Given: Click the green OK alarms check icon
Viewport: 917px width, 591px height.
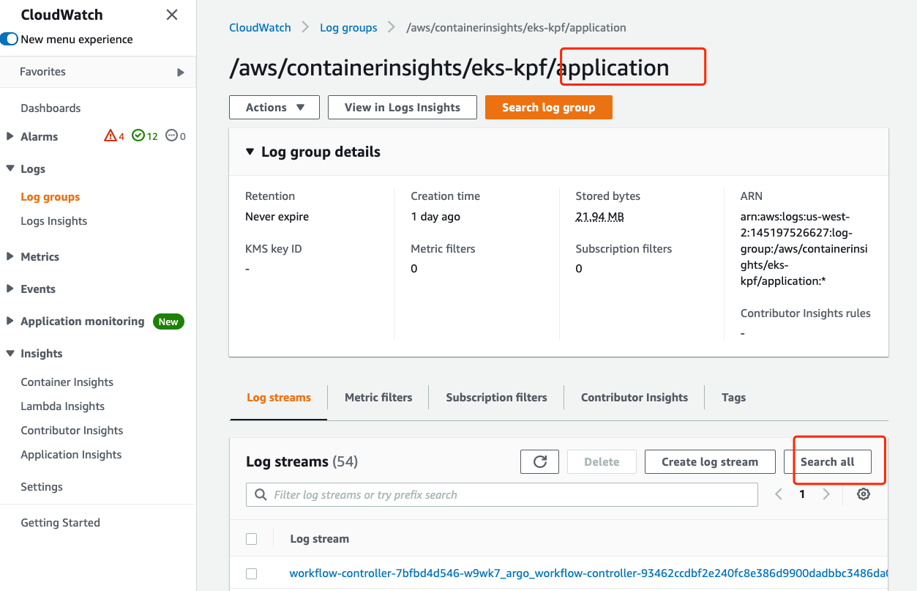Looking at the screenshot, I should pyautogui.click(x=138, y=136).
